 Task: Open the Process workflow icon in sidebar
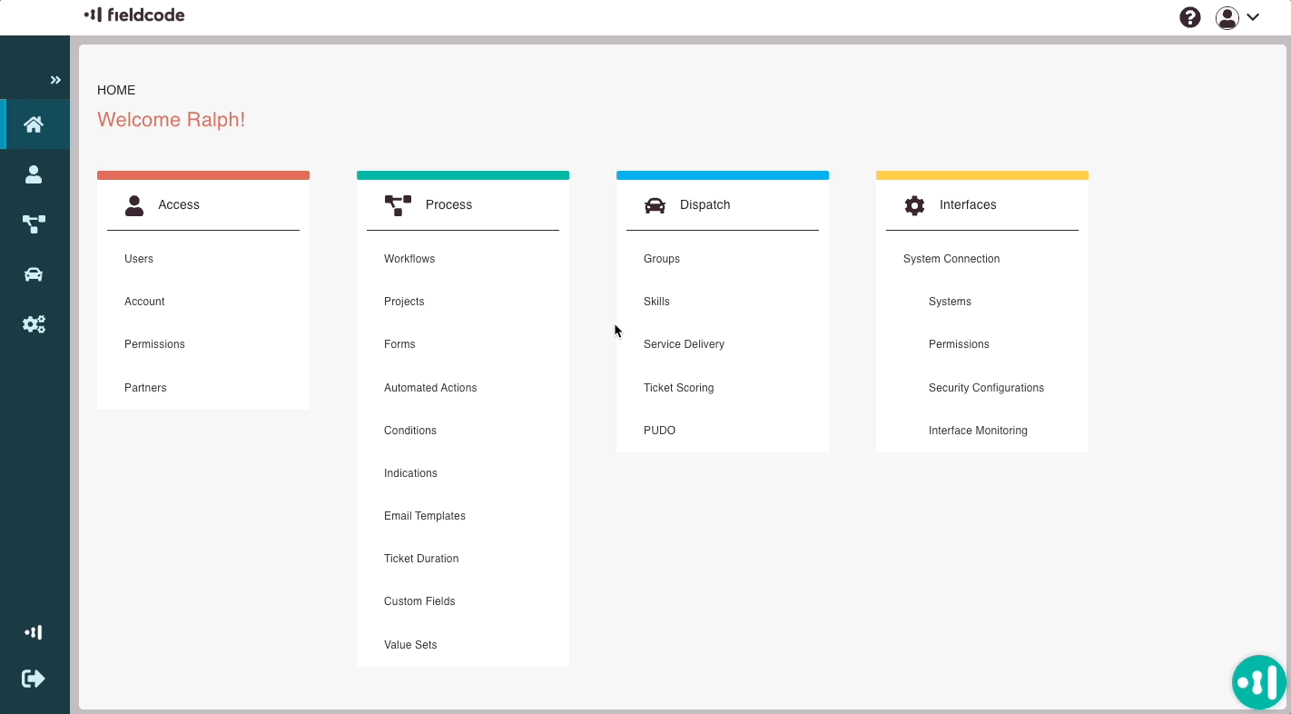(34, 224)
